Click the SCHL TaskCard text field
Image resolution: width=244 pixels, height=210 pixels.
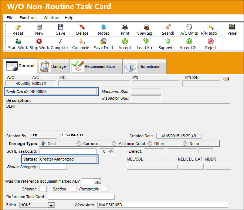click(x=68, y=151)
